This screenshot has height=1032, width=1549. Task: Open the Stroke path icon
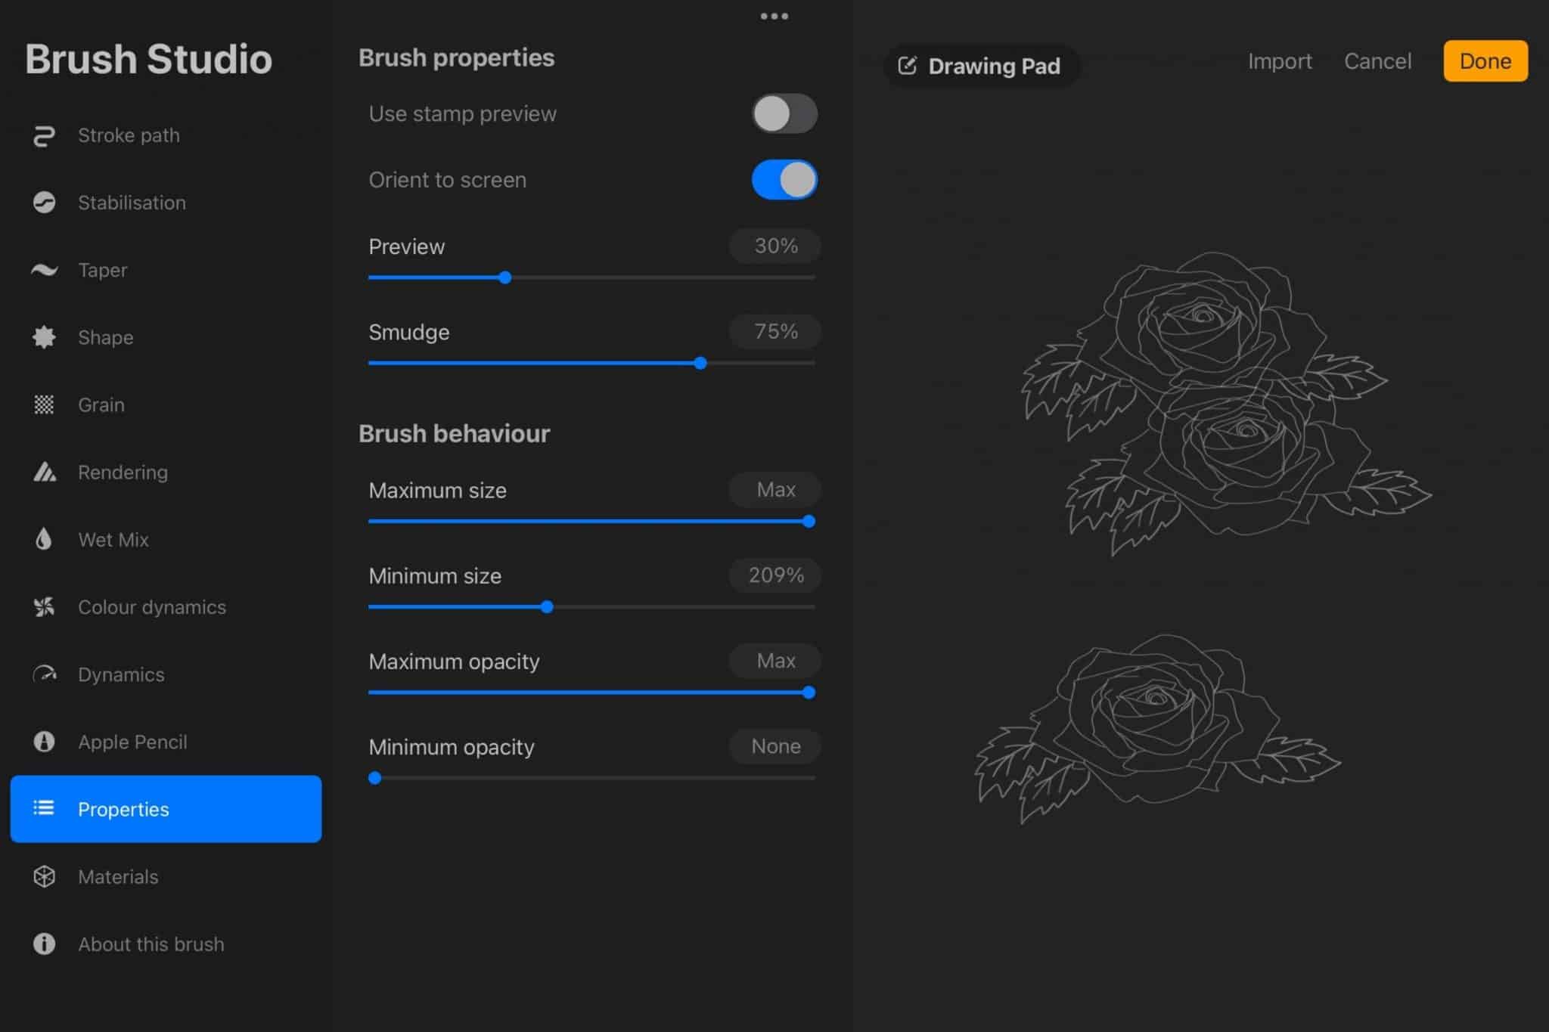(x=44, y=136)
